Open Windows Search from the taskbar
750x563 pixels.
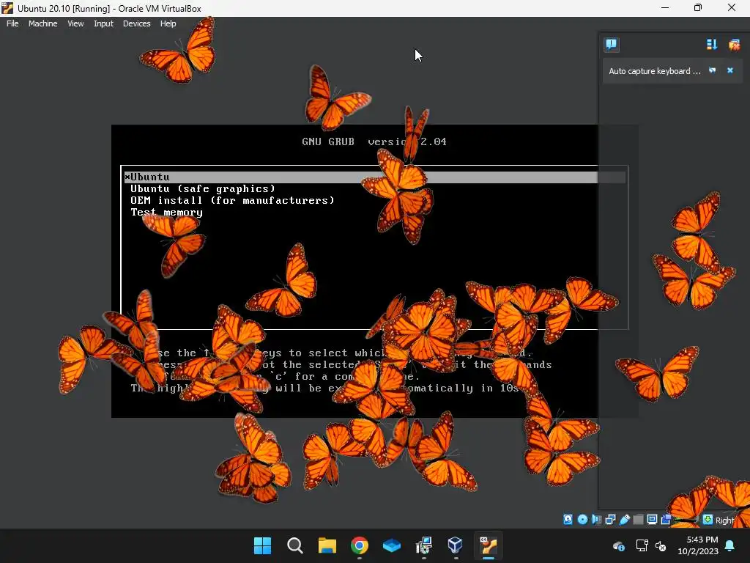[x=294, y=545]
